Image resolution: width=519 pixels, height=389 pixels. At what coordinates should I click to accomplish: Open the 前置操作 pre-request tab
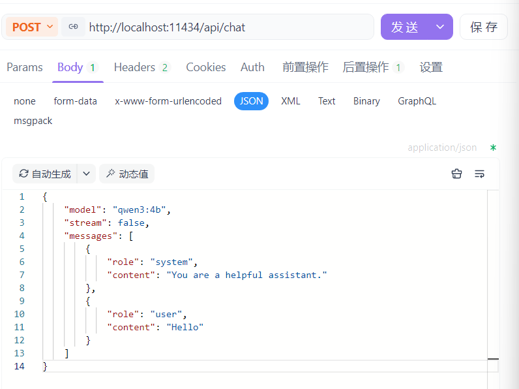[305, 67]
